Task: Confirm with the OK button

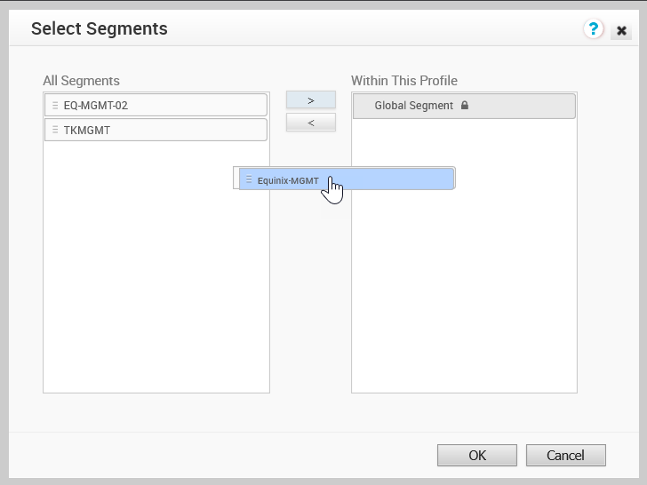Action: click(x=477, y=456)
